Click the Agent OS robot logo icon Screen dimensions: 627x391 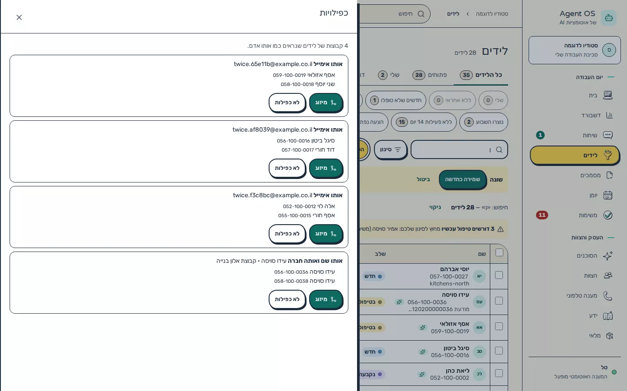[x=609, y=18]
